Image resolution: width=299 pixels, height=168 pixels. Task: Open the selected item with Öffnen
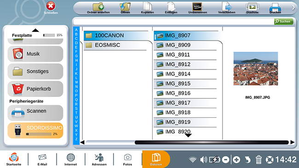click(125, 8)
